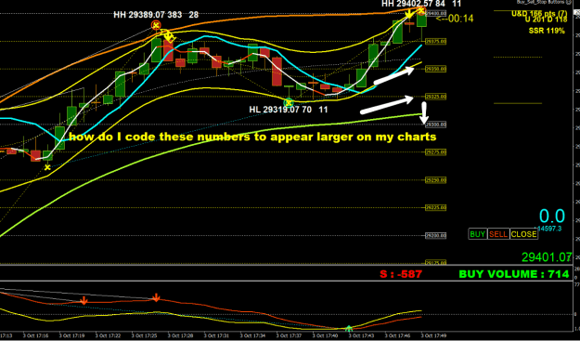Select the HL 29319.07 70 11 swing label
580x341 pixels.
click(x=289, y=110)
